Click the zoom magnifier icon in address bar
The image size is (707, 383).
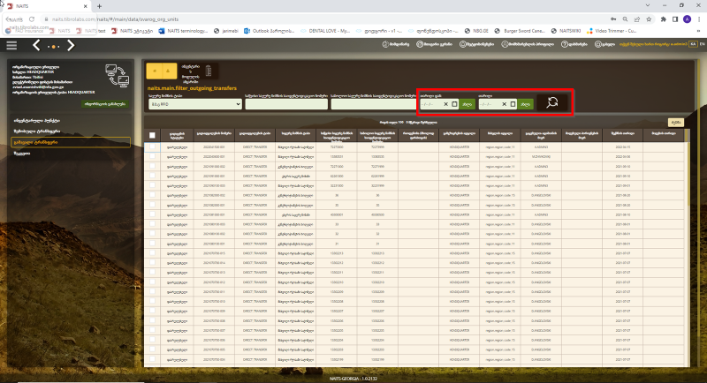click(625, 19)
